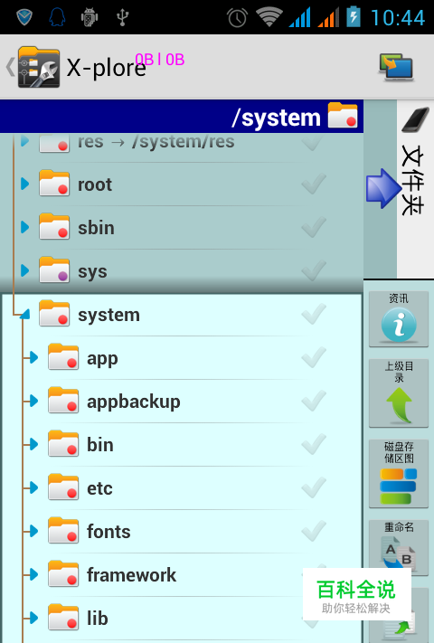Click the lib folder icon

click(63, 618)
